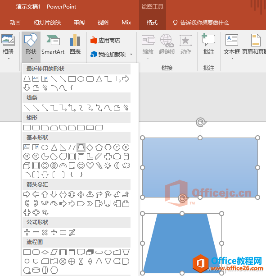This screenshot has height=276, width=266.
Task: Select the Quad Arrow block arrow
Action: click(x=81, y=194)
